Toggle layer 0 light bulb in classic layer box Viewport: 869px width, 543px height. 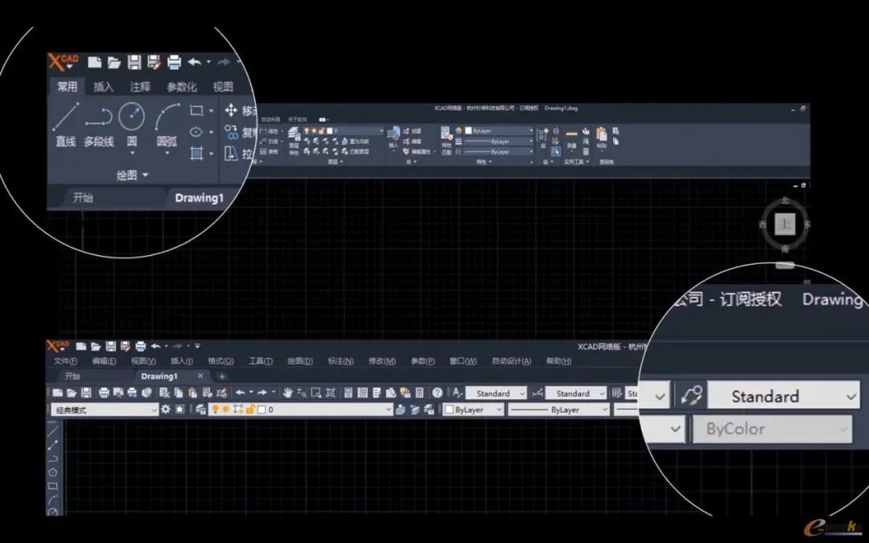[215, 409]
